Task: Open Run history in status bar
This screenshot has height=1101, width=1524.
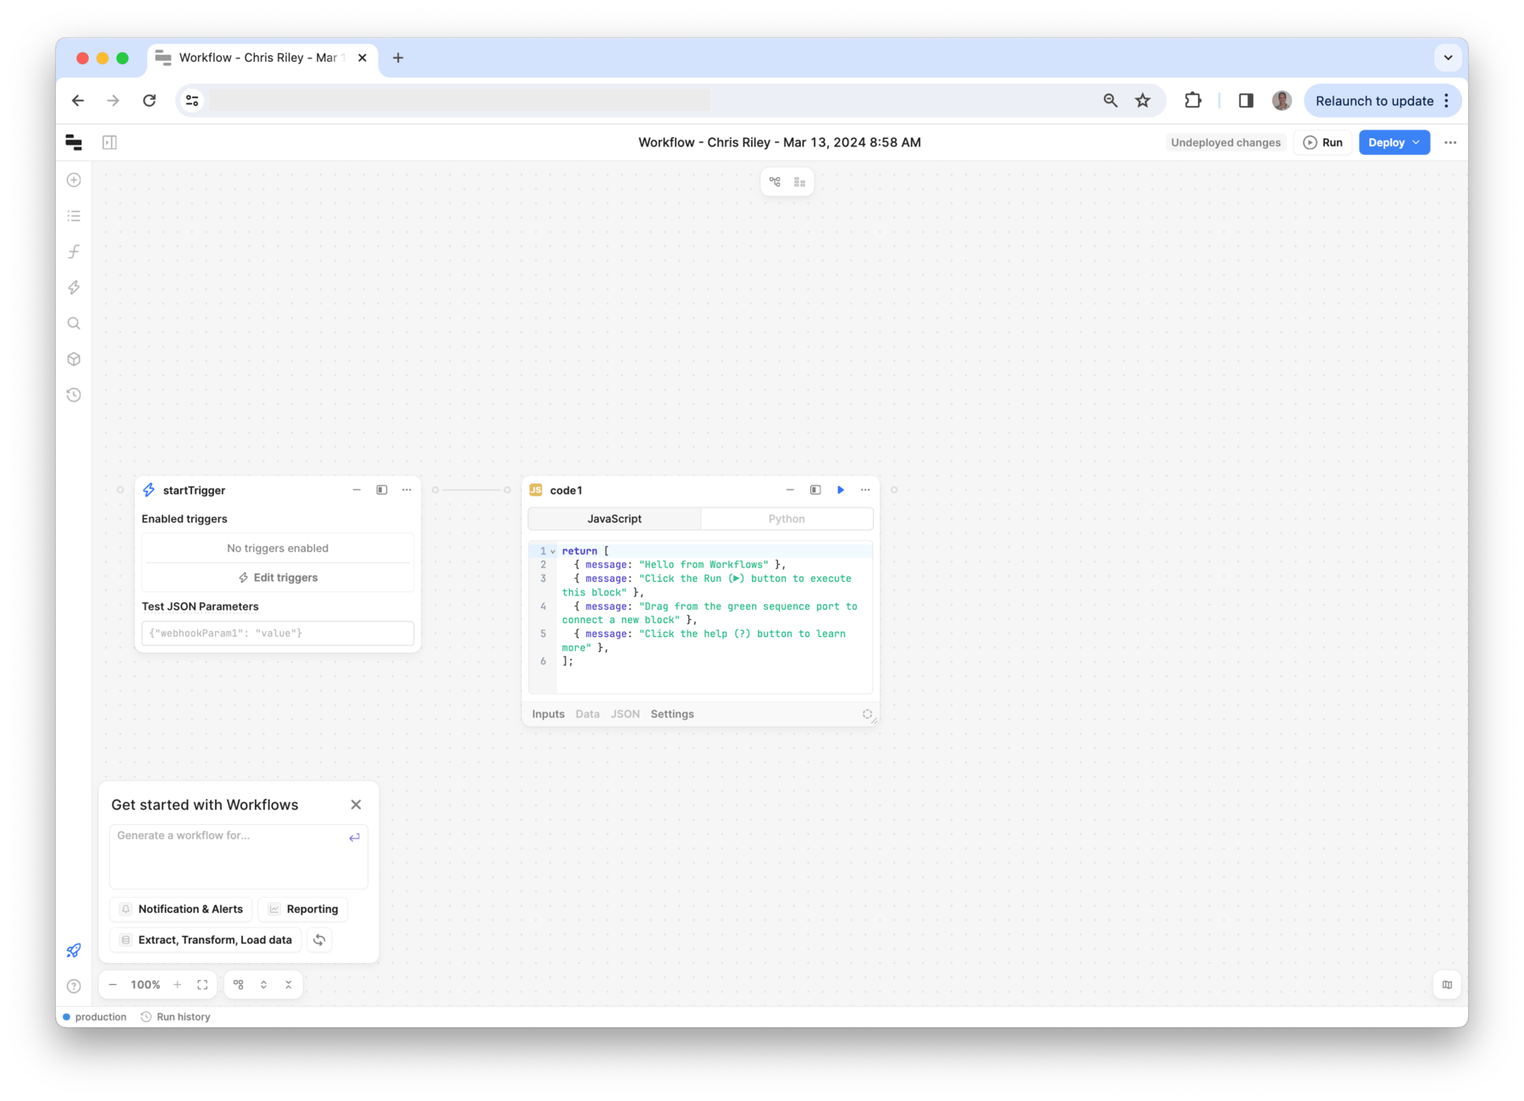Action: pyautogui.click(x=175, y=1017)
